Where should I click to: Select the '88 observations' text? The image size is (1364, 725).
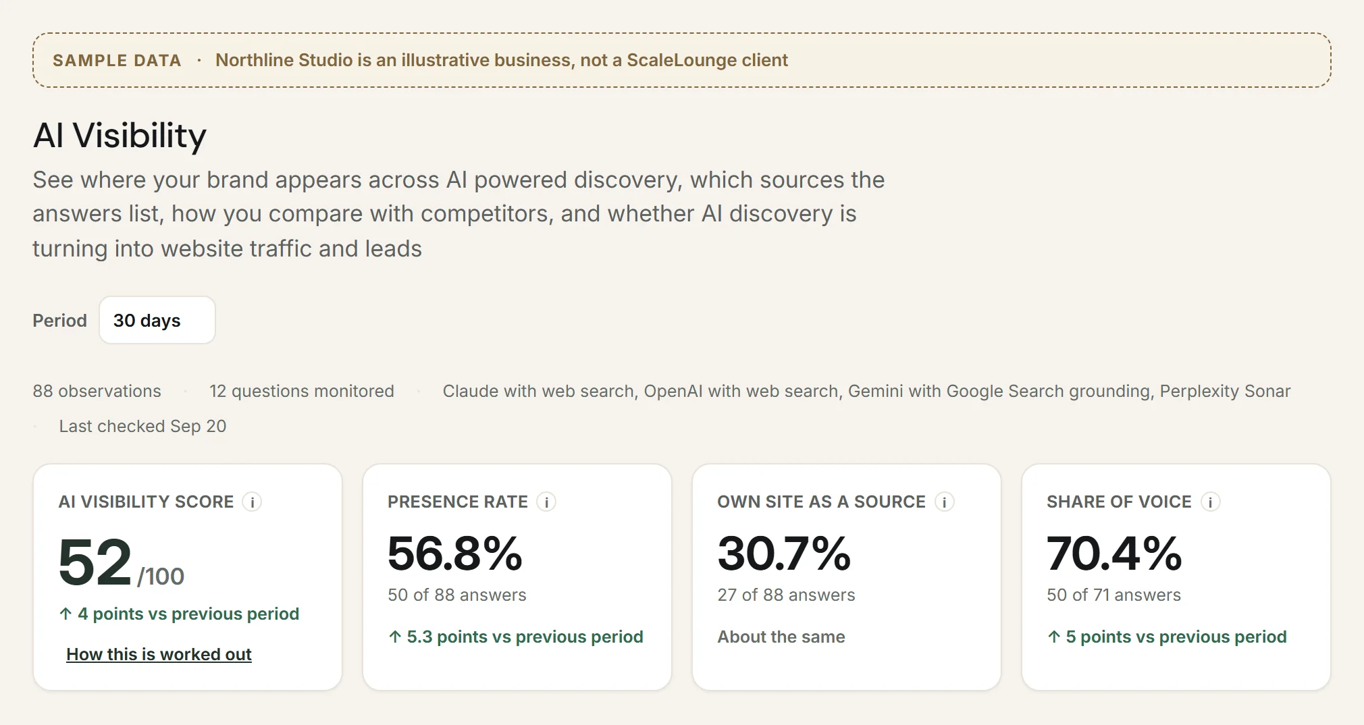click(97, 391)
